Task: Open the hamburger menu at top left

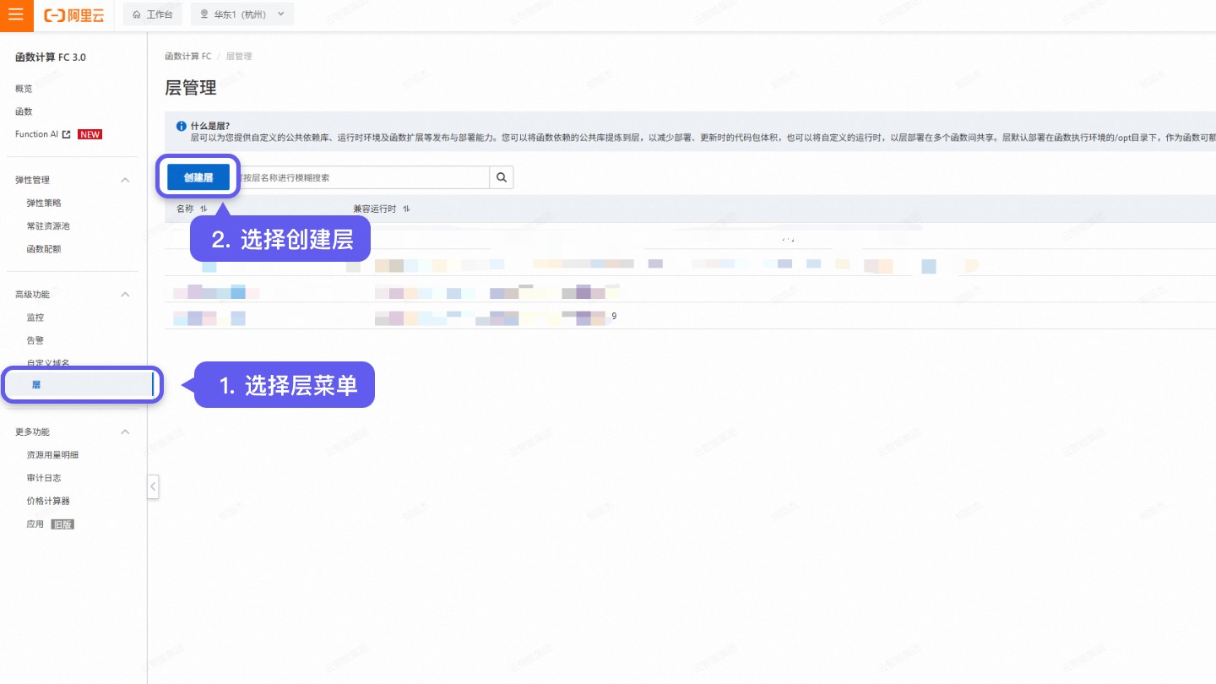Action: pos(16,15)
